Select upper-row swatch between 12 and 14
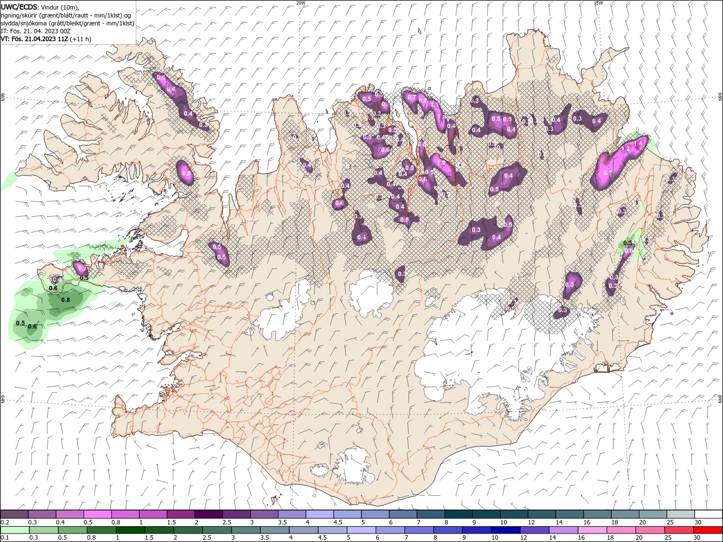The image size is (723, 542). (x=542, y=514)
